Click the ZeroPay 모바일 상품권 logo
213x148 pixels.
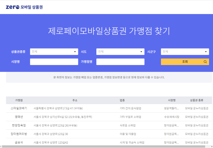pyautogui.click(x=24, y=7)
